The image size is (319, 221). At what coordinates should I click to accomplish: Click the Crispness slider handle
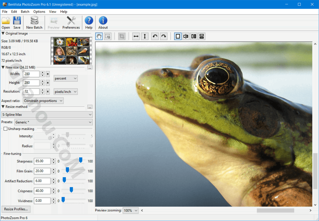pos(71,189)
